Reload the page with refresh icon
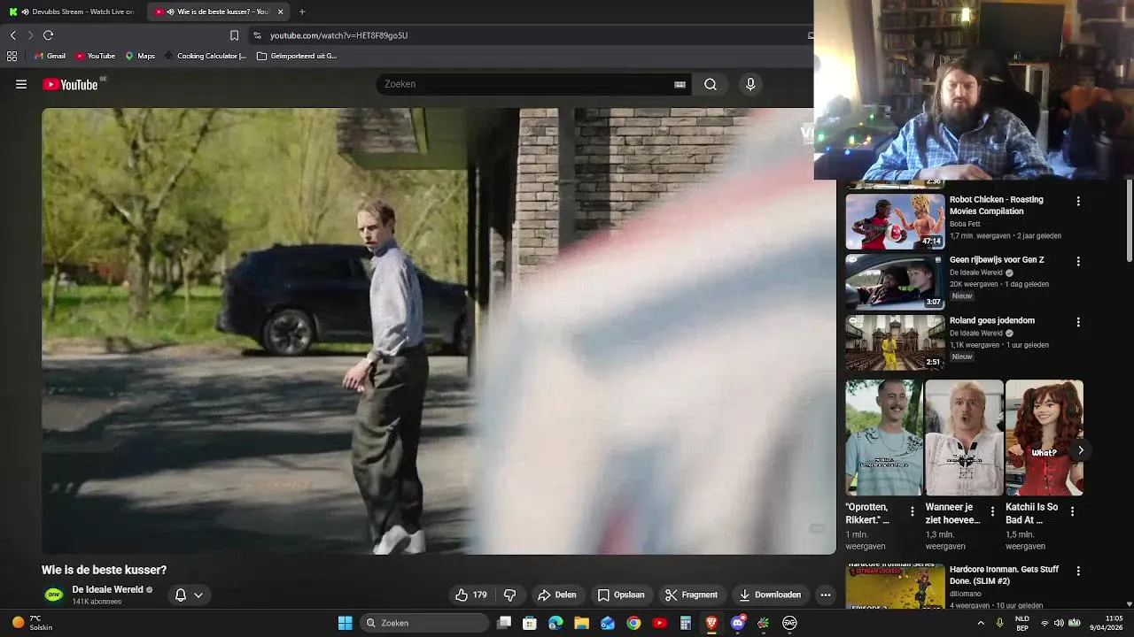1134x637 pixels. pos(48,35)
